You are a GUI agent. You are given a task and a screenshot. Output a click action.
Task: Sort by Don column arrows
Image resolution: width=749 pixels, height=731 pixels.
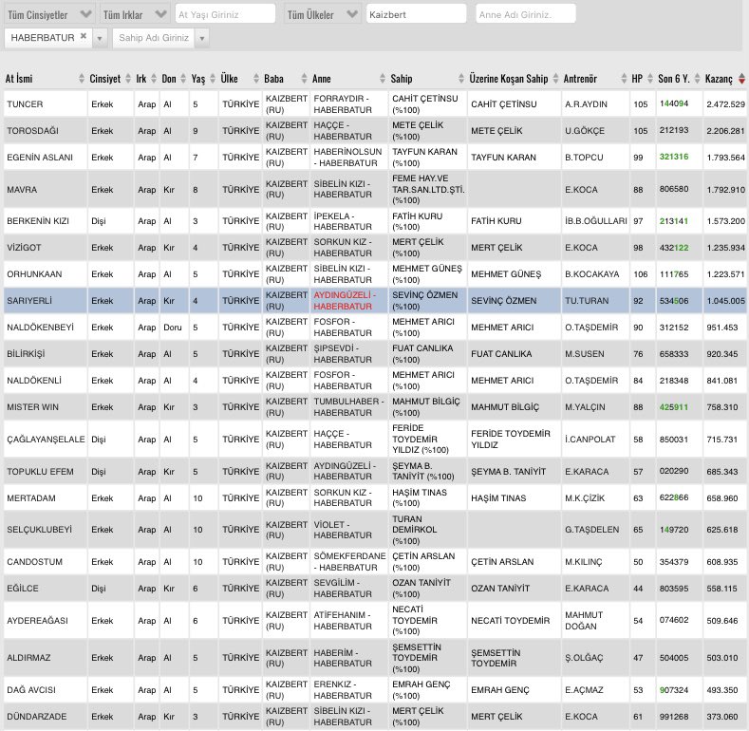point(183,79)
